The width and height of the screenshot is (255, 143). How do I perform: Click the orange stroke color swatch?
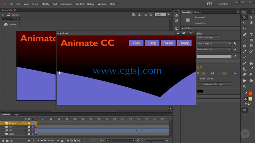point(250,93)
